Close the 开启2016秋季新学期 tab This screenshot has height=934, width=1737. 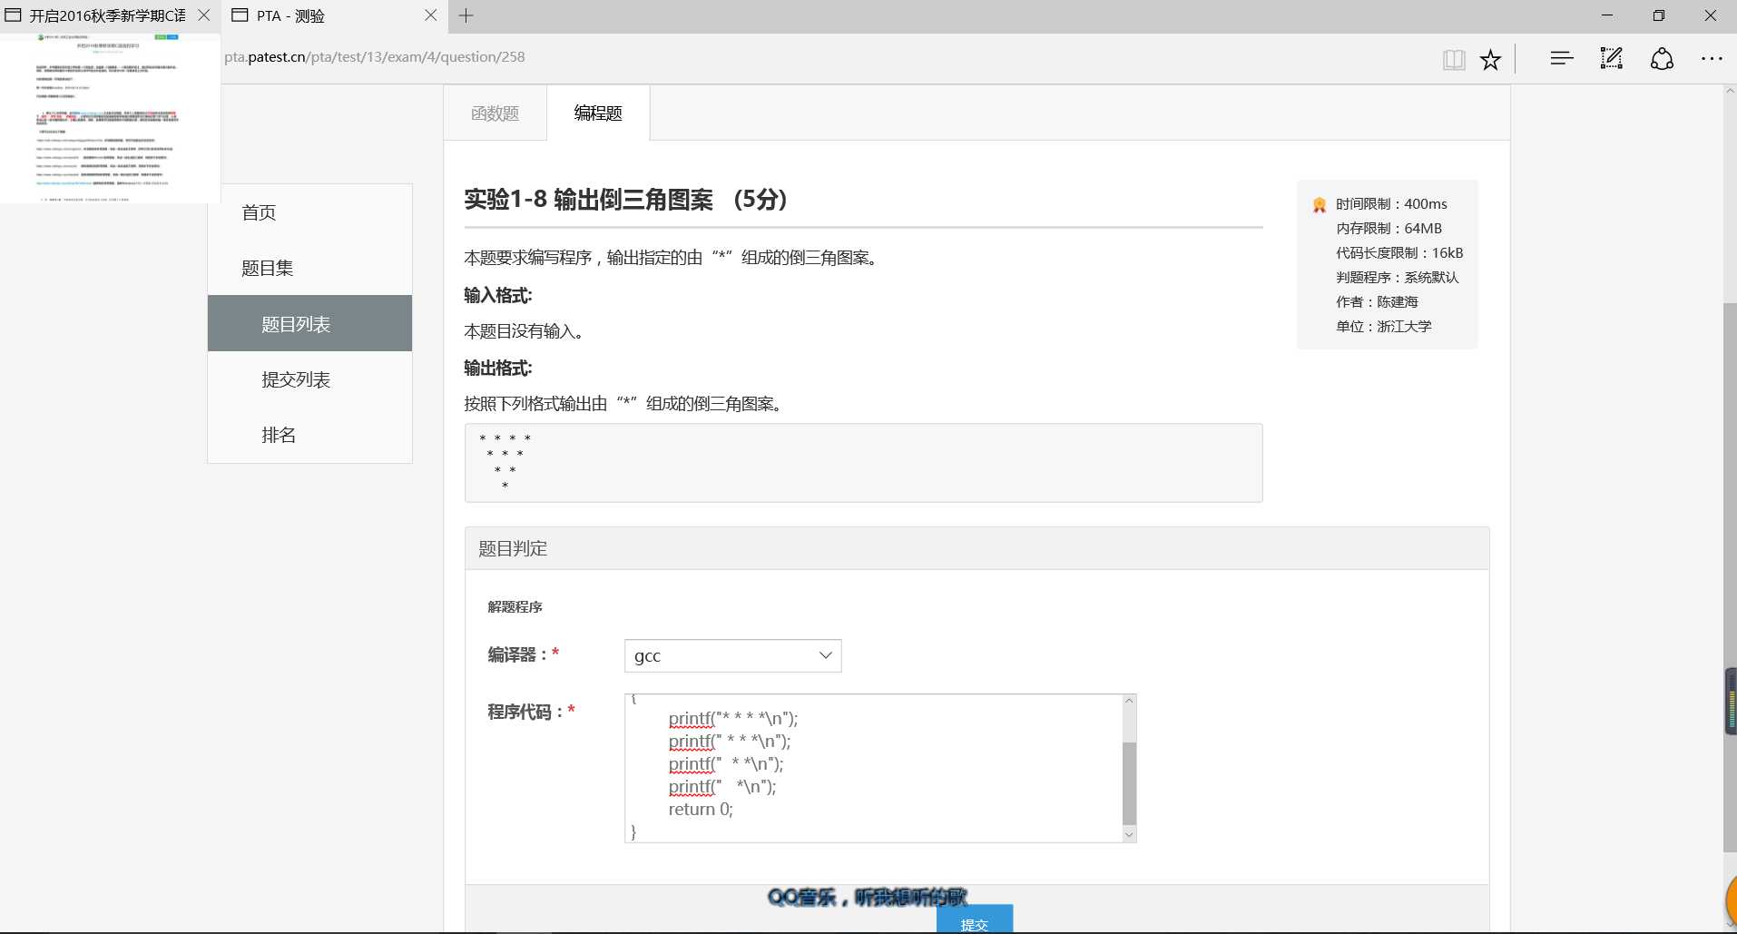pyautogui.click(x=204, y=15)
